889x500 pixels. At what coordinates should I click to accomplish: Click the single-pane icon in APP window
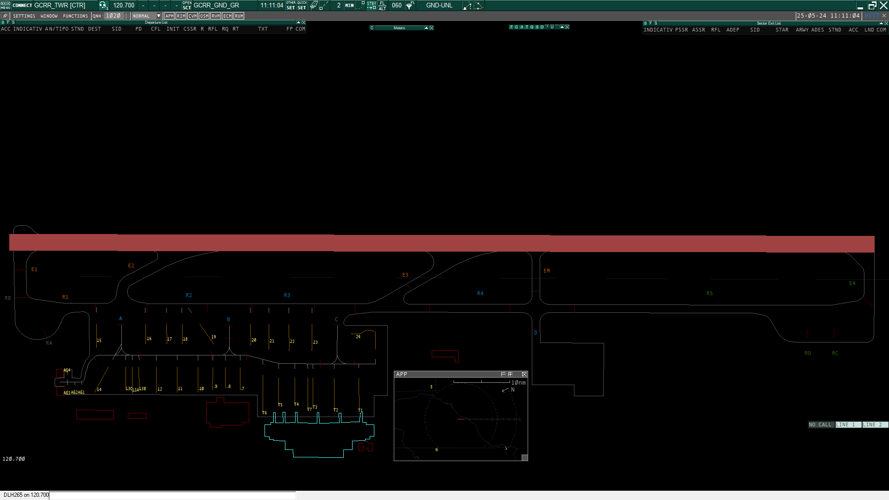(503, 374)
